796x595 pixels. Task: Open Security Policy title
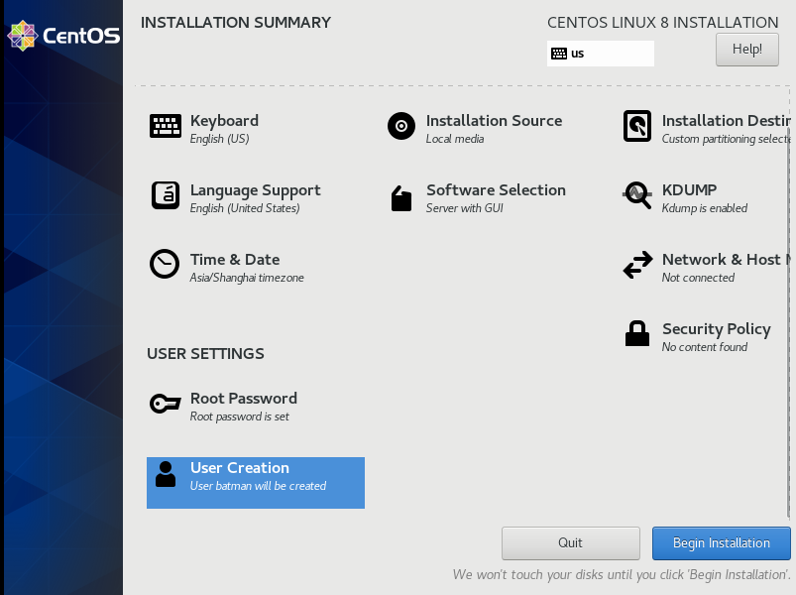[x=717, y=329]
